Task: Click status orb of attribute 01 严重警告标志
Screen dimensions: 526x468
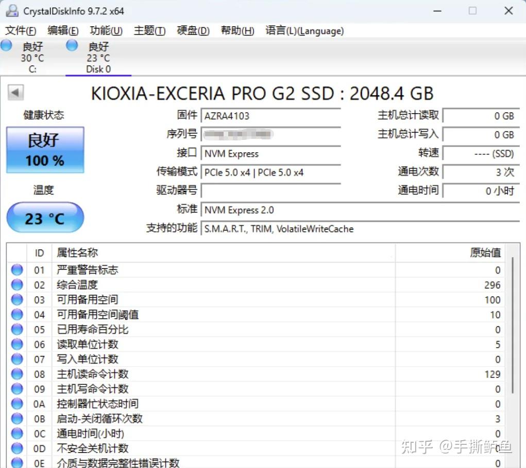Action: tap(17, 269)
